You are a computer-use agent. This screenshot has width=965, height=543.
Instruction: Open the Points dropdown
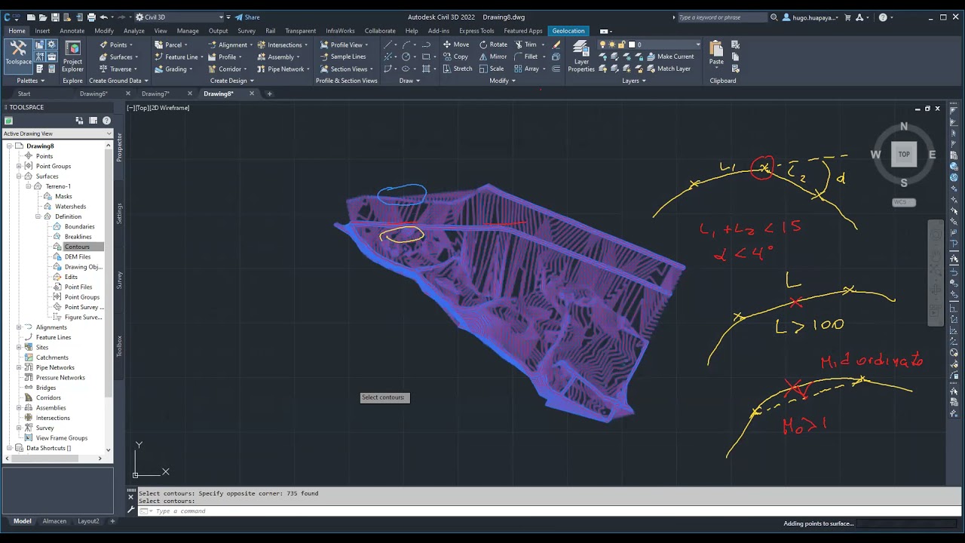[115, 44]
